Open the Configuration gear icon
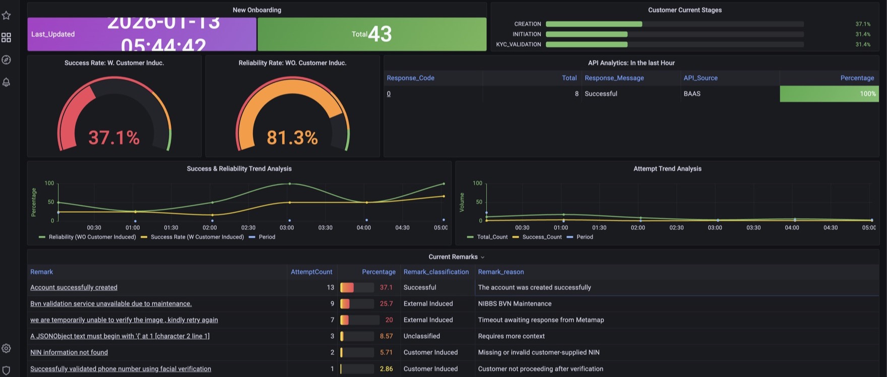The width and height of the screenshot is (887, 377). tap(6, 348)
